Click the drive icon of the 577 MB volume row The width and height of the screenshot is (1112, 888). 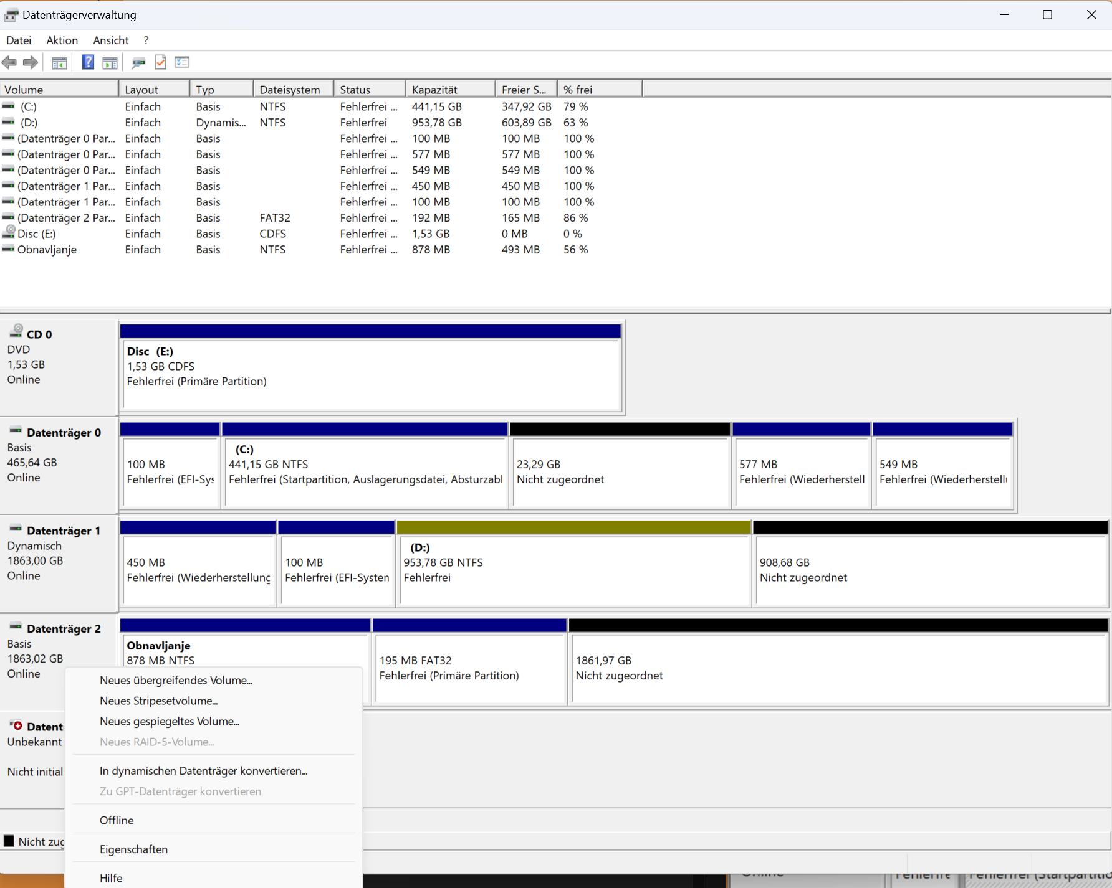point(9,154)
